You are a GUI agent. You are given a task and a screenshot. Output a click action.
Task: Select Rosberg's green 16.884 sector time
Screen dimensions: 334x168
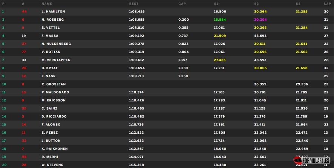click(x=220, y=20)
